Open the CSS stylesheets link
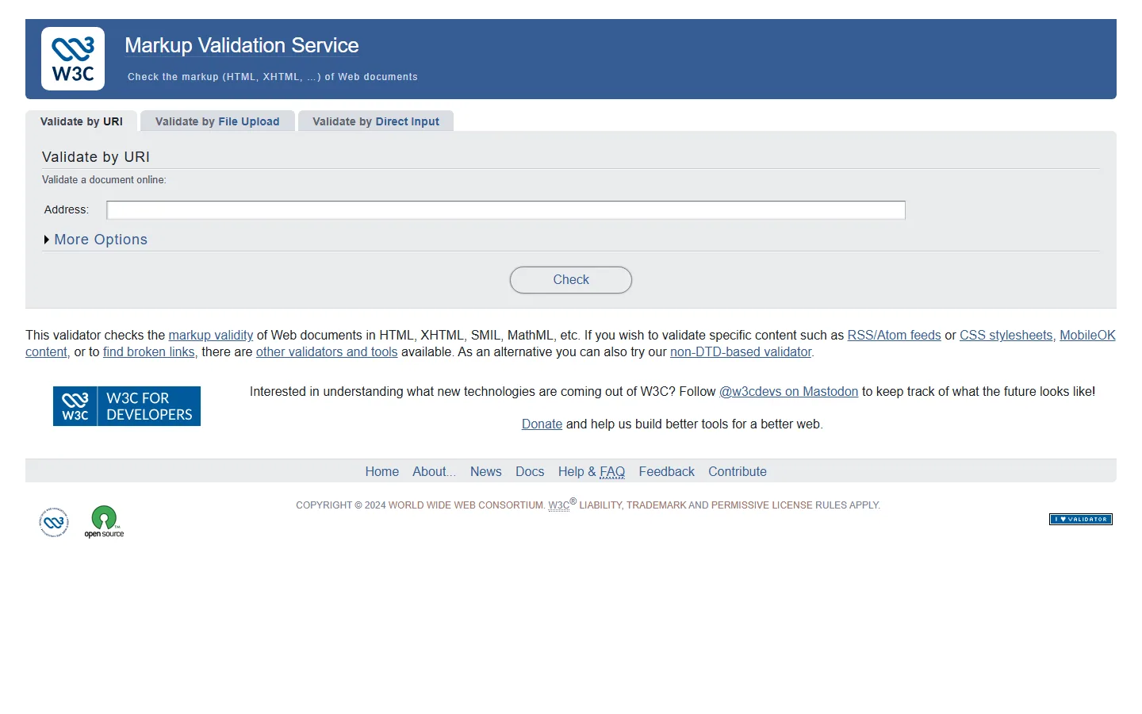 tap(1006, 336)
